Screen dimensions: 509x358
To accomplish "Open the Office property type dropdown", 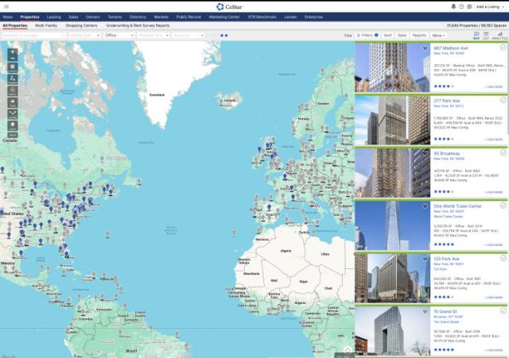I will coord(119,35).
